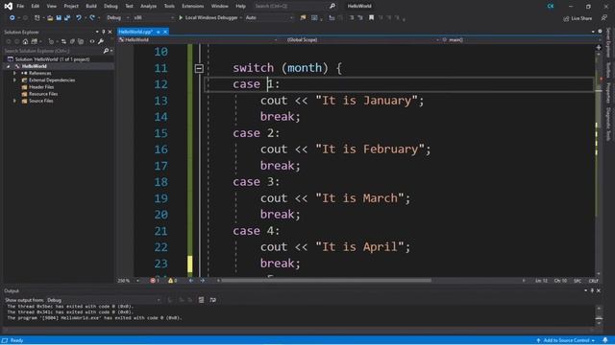Viewport: 615px width, 345px height.
Task: Click Switch Views icon in Solution Explorer
Action: click(x=35, y=41)
